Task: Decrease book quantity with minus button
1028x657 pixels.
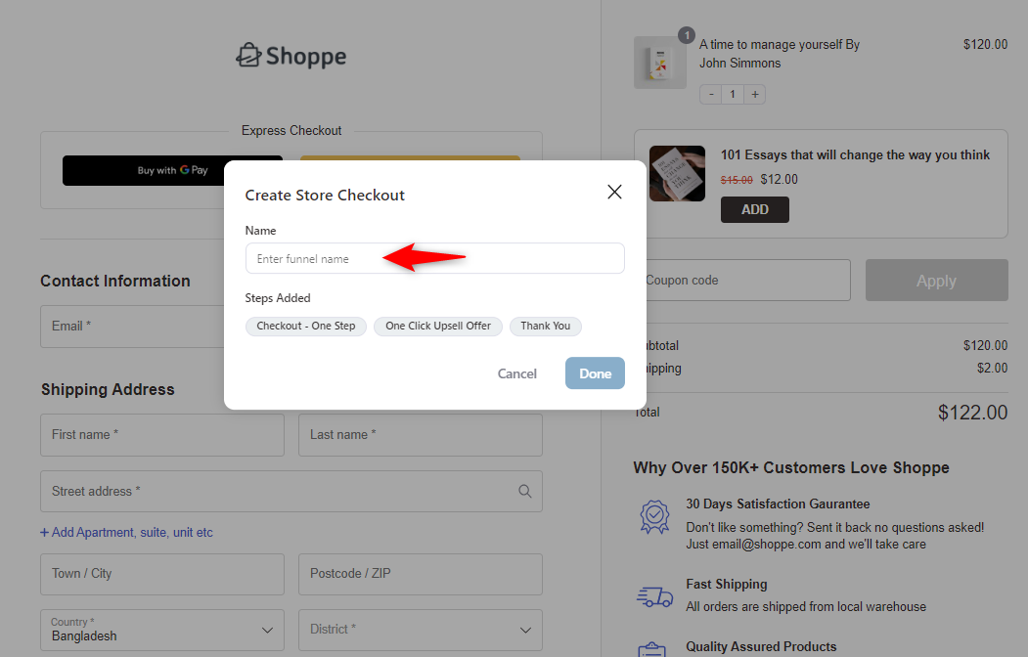Action: click(711, 94)
